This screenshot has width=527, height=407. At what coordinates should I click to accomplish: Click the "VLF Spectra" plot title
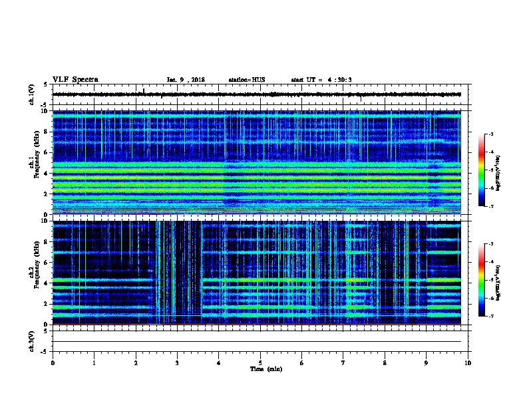point(75,80)
